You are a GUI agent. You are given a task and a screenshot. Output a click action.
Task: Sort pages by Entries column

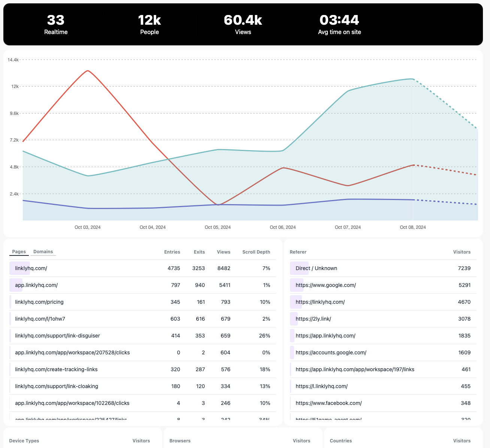tap(172, 252)
